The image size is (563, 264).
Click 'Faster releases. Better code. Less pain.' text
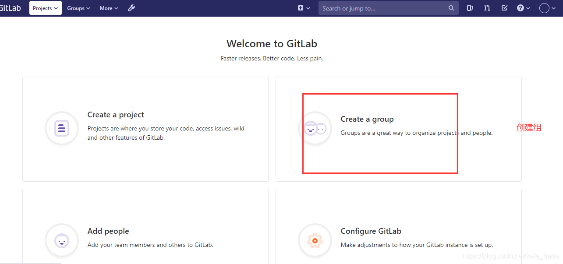point(272,58)
